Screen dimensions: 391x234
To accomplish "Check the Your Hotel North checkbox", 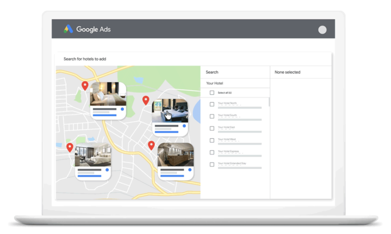I will [212, 104].
